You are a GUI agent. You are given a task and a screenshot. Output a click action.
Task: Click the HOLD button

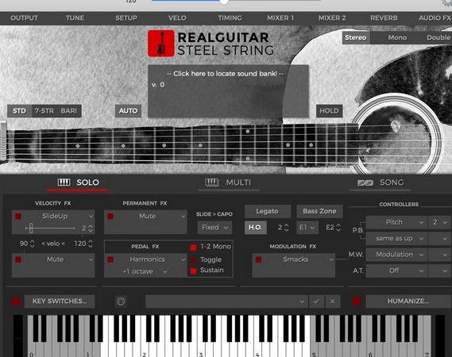(x=329, y=111)
